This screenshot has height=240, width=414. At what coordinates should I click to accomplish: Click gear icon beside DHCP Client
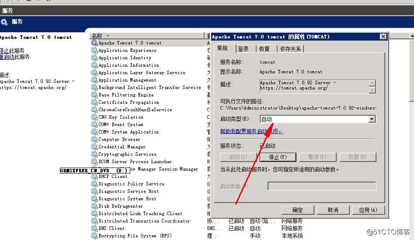[94, 176]
